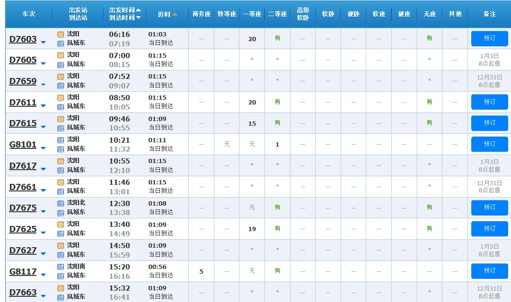Click the 过 badge beside 沈阳 on G8101 row
Viewport: 511px width, 302px height.
point(61,139)
